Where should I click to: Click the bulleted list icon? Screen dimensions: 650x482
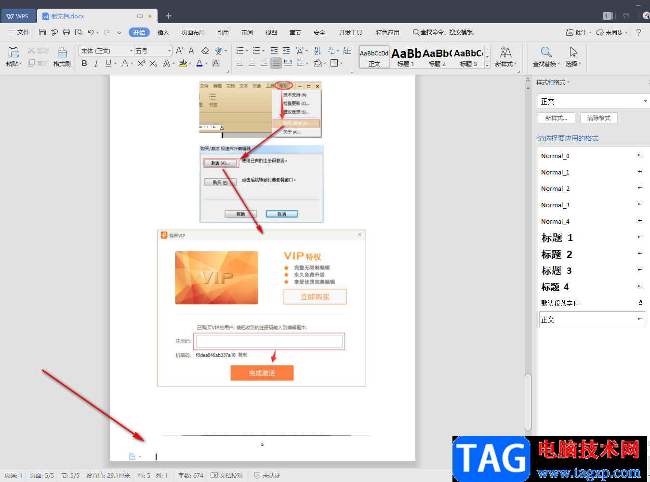click(240, 51)
